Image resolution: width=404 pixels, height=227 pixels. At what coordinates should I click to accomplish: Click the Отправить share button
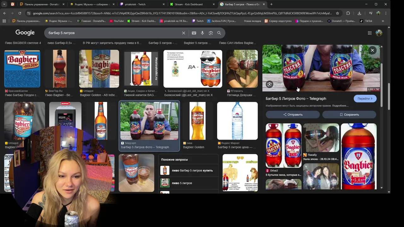pos(293,114)
